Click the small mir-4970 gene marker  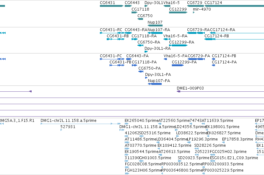(x=194, y=12)
